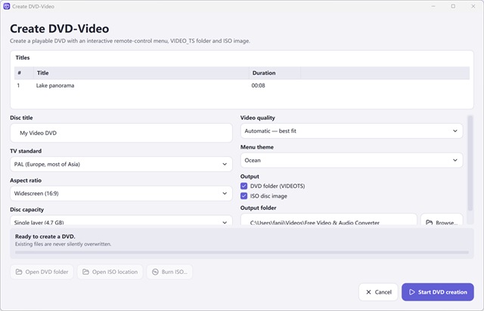Click the Disc title input field

pos(121,133)
